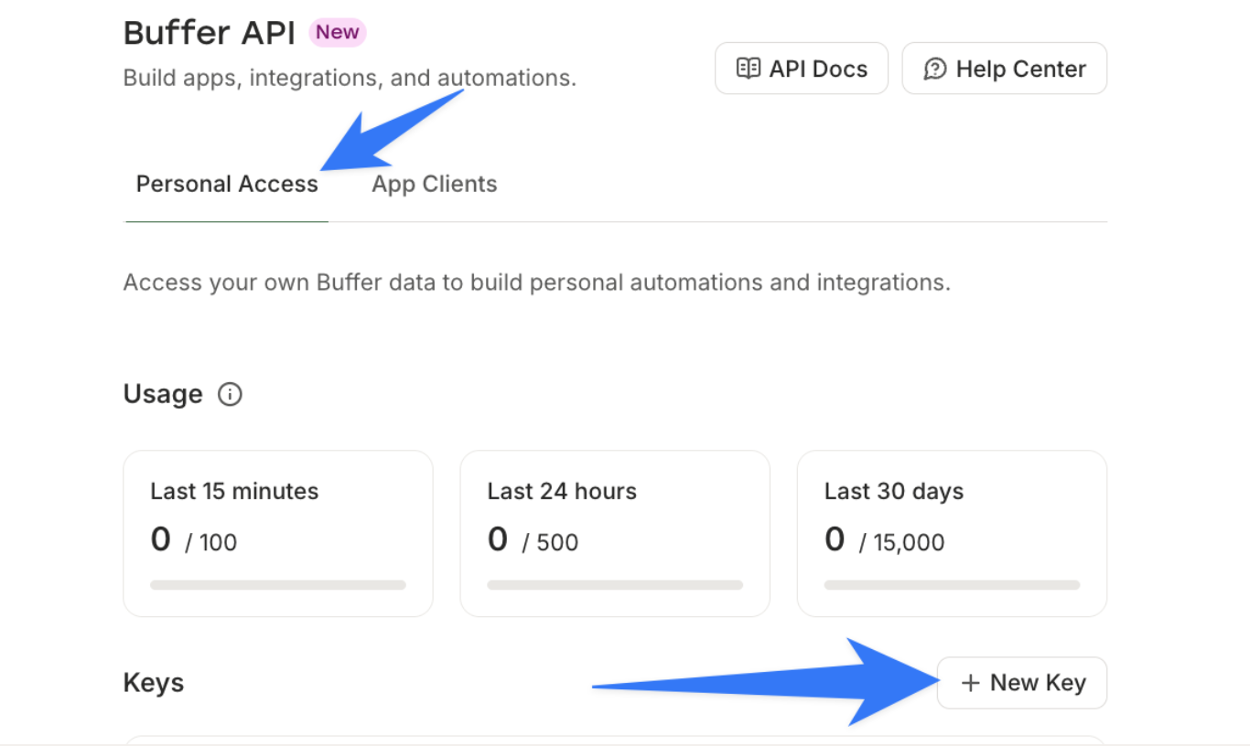
Task: Switch to the App Clients tab
Action: pos(434,184)
